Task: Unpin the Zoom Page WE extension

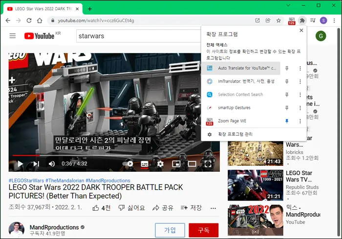Action: tap(287, 121)
